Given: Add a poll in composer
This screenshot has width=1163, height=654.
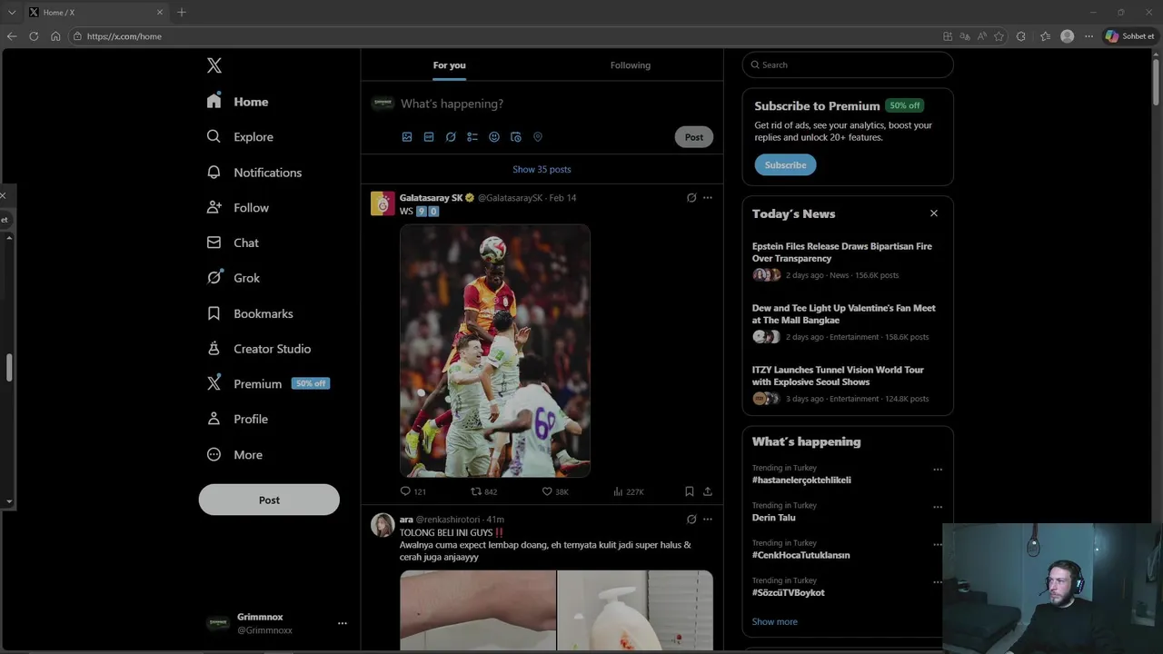Looking at the screenshot, I should (x=472, y=137).
